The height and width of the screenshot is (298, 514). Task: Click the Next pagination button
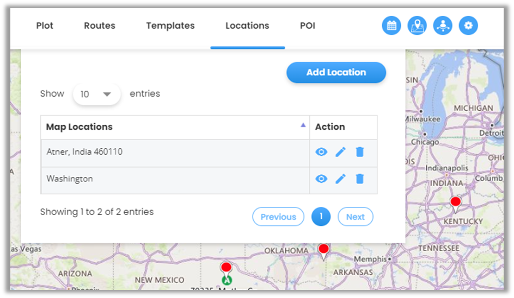point(355,217)
